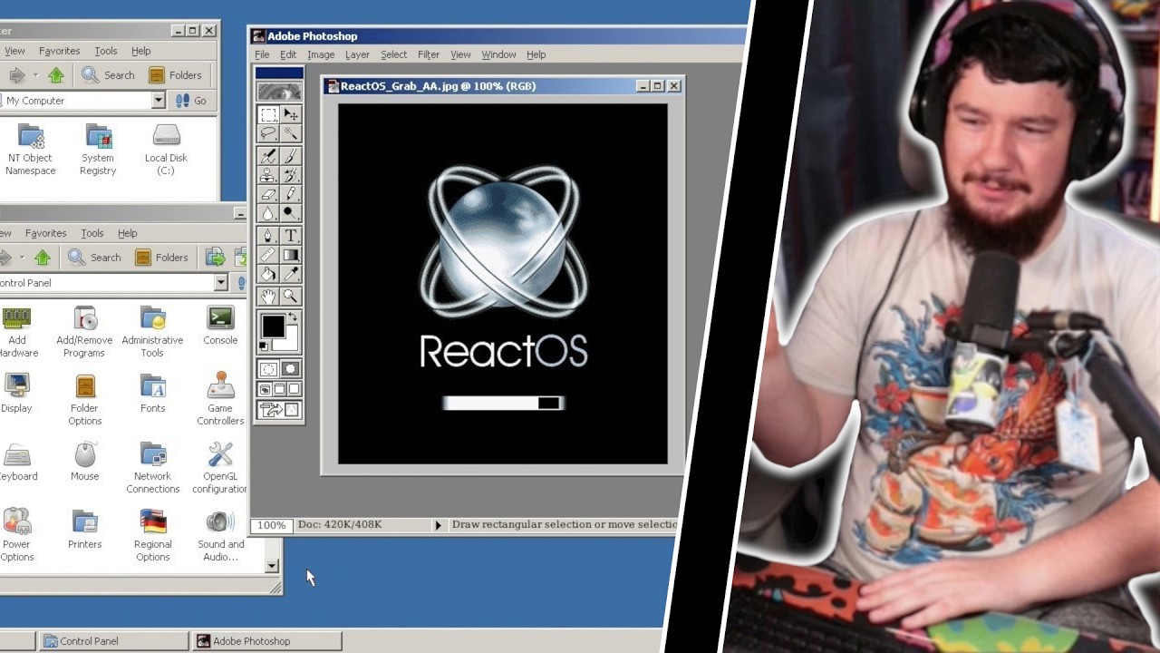Open Photoshop Filter menu
1160x653 pixels.
(x=429, y=54)
